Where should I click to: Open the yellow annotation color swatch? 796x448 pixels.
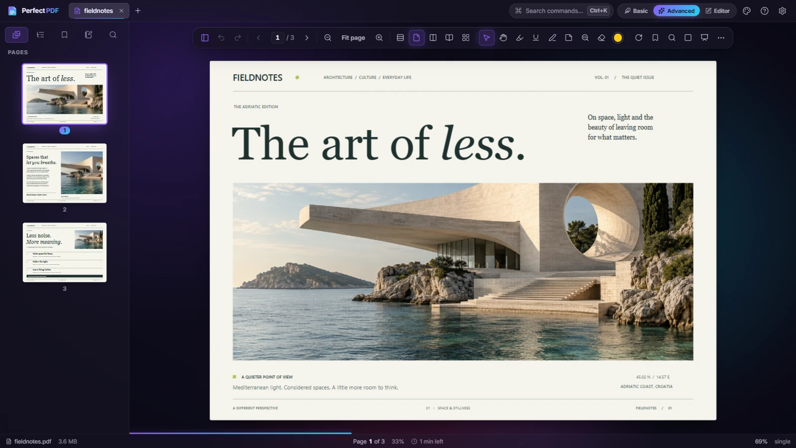tap(618, 38)
